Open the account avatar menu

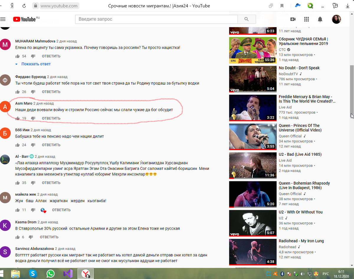(x=336, y=19)
